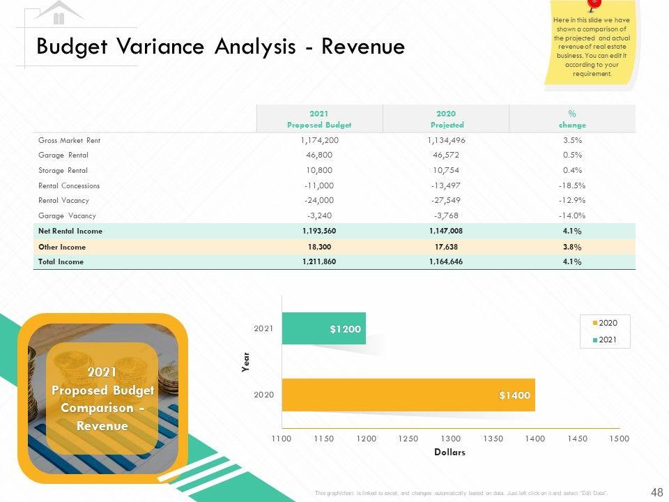Select the '2021 Proposed Budget' column header
Screen dimensions: 669x502
tap(319, 119)
